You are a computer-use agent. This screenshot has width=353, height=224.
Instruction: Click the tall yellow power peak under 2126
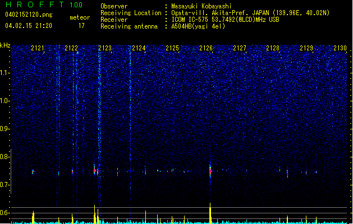(210, 213)
